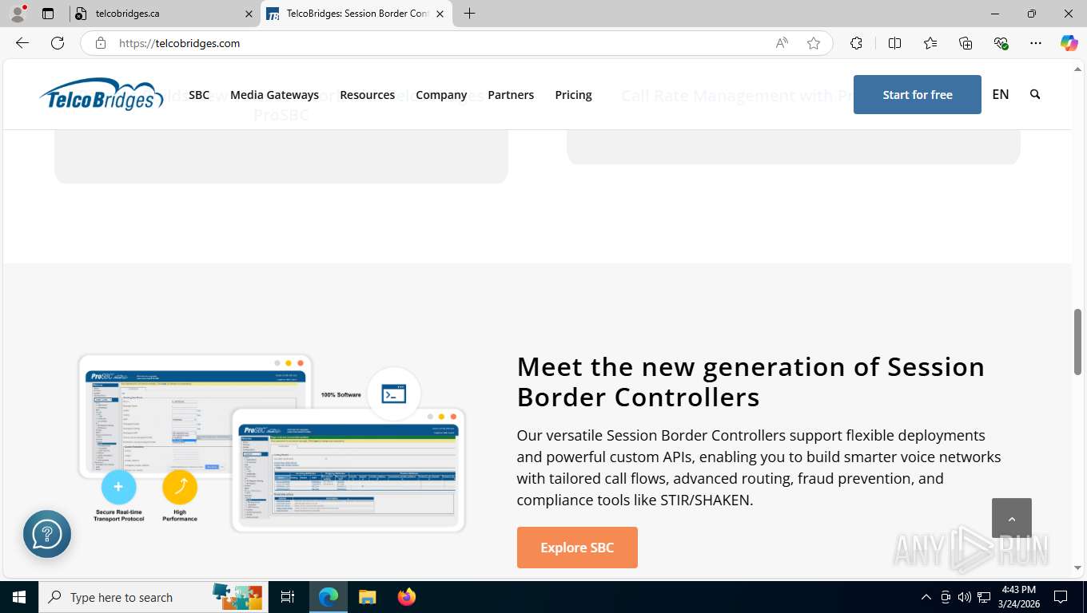The height and width of the screenshot is (613, 1087).
Task: Click the 100% Software terminal icon
Action: pos(394,394)
